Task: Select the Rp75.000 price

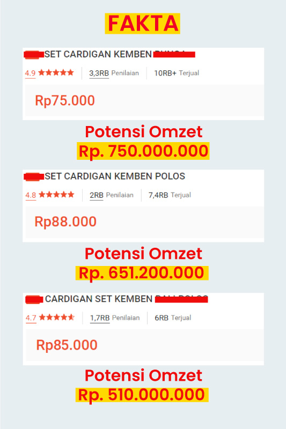Action: pyautogui.click(x=65, y=100)
